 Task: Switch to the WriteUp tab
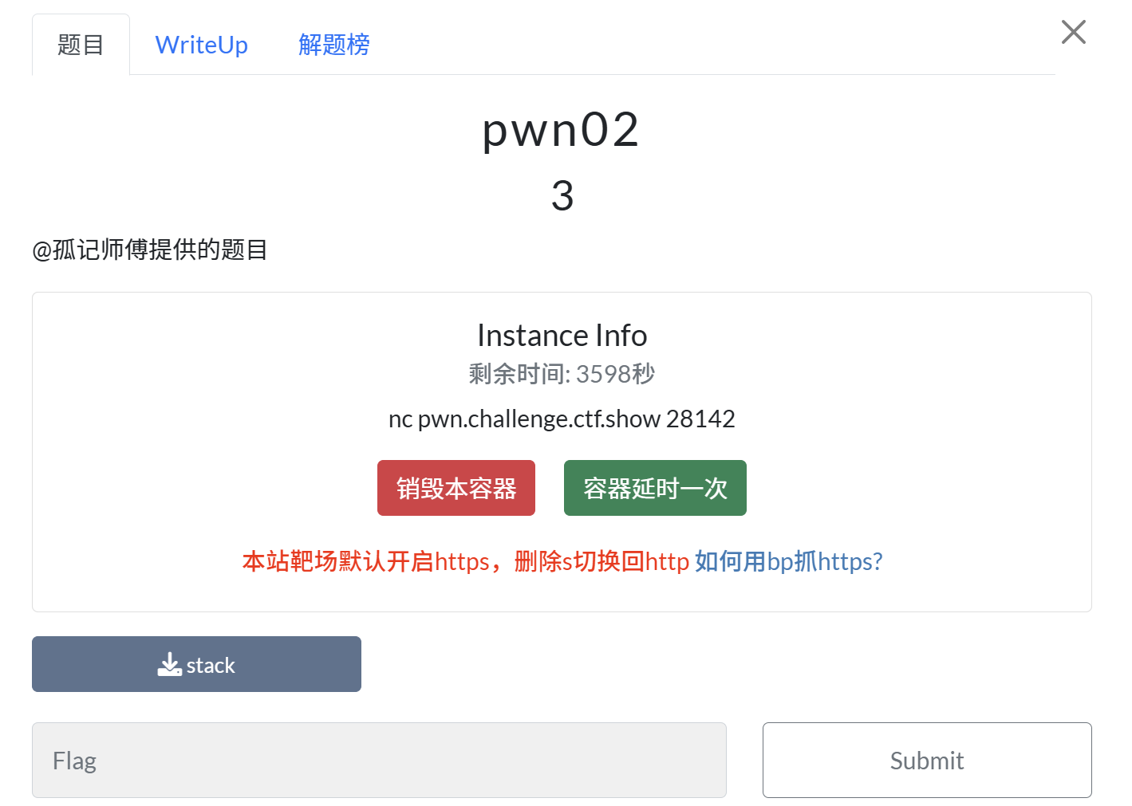click(201, 45)
